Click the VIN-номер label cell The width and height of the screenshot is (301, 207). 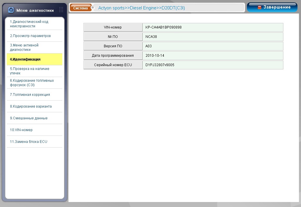point(113,27)
